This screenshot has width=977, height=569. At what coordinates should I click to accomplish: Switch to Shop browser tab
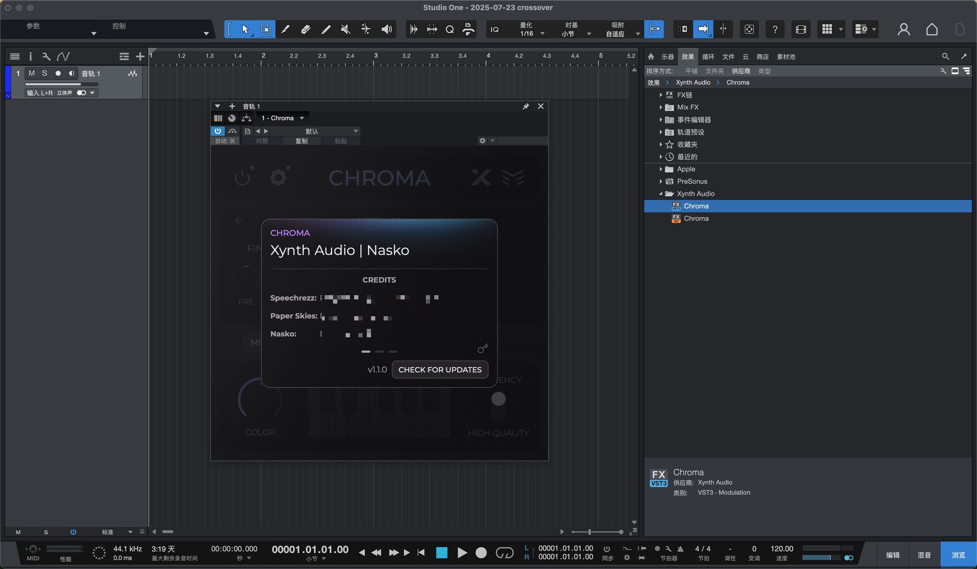762,57
